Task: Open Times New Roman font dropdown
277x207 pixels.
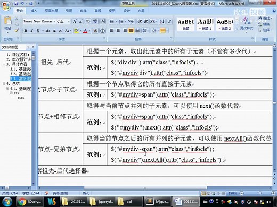Action: point(54,21)
